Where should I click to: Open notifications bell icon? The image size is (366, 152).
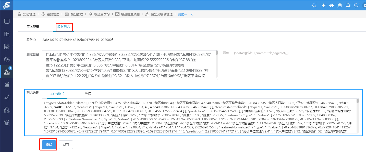click(348, 5)
